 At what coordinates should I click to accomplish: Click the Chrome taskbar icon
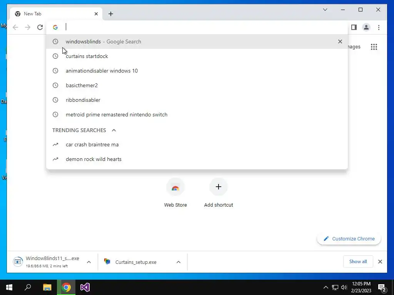[66, 287]
